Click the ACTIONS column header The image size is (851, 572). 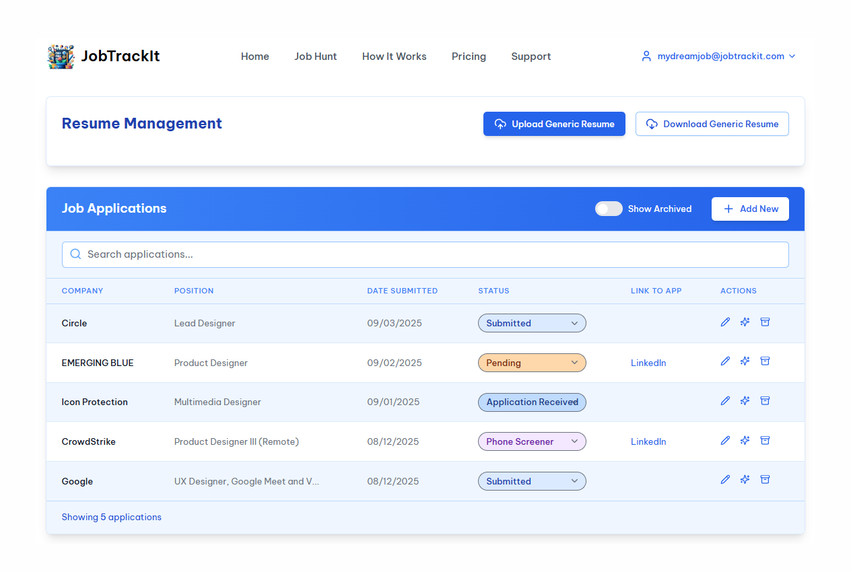[x=739, y=291]
